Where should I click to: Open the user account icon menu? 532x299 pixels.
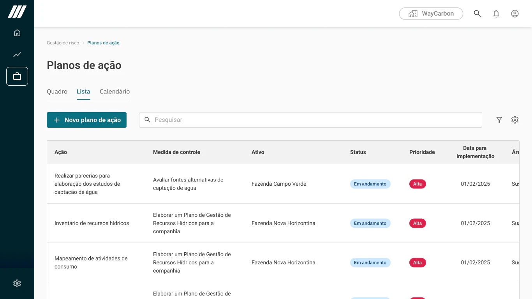(x=515, y=13)
